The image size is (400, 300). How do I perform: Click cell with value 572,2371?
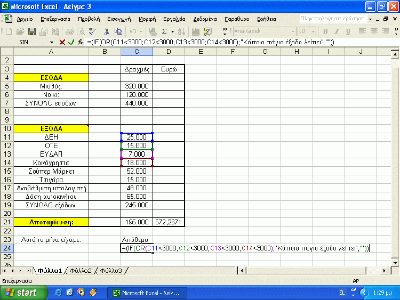(x=169, y=222)
